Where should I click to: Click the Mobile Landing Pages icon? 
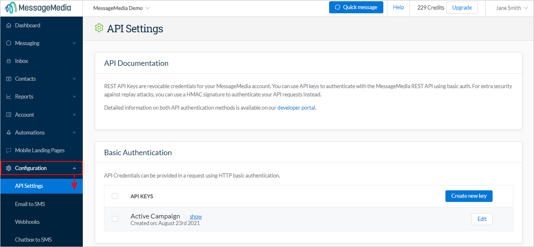(9, 150)
